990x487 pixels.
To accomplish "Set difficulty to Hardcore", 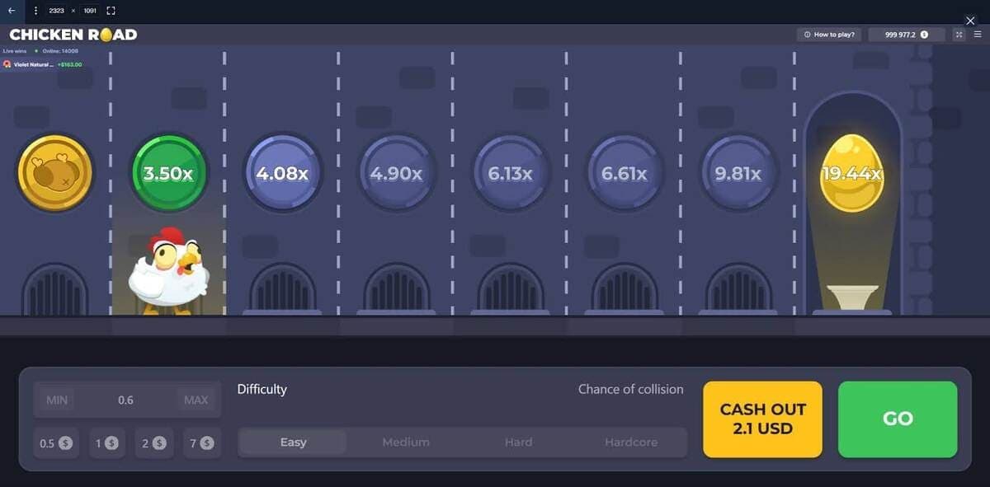I will [631, 443].
